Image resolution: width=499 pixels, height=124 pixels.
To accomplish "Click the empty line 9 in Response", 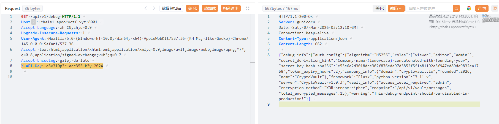I will (x=379, y=104).
